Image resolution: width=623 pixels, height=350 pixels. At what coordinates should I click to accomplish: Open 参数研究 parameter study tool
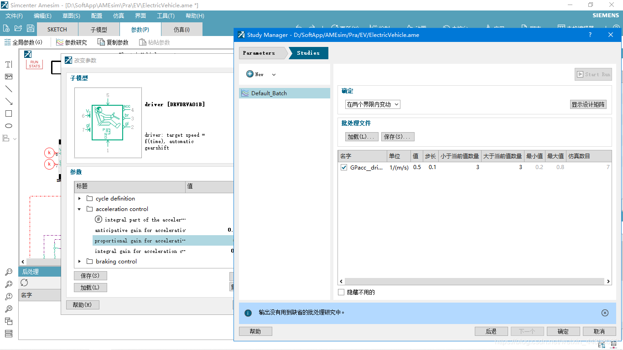[x=71, y=42]
